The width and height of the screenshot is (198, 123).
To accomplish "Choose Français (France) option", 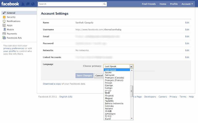I will coord(117,80).
